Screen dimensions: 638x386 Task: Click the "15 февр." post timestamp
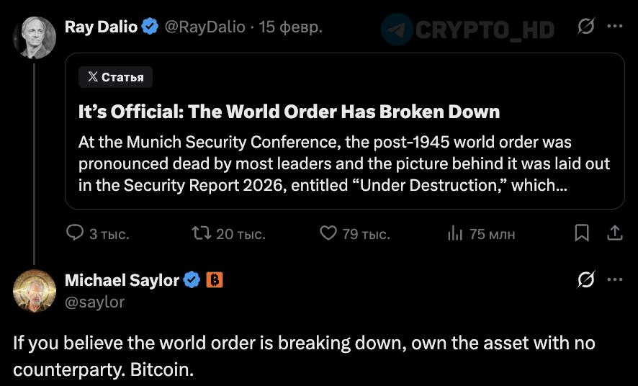pos(290,27)
